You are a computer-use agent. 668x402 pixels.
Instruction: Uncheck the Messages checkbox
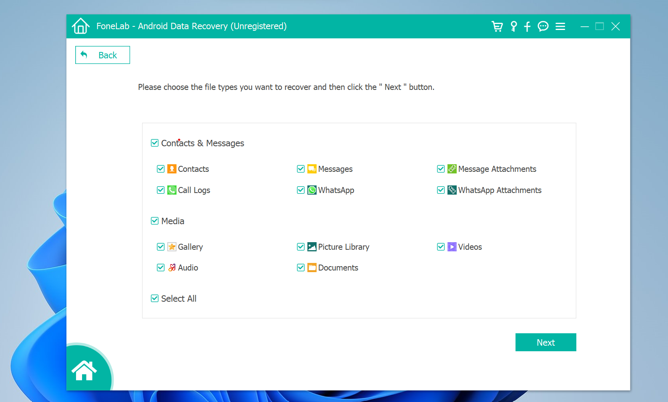(x=301, y=169)
